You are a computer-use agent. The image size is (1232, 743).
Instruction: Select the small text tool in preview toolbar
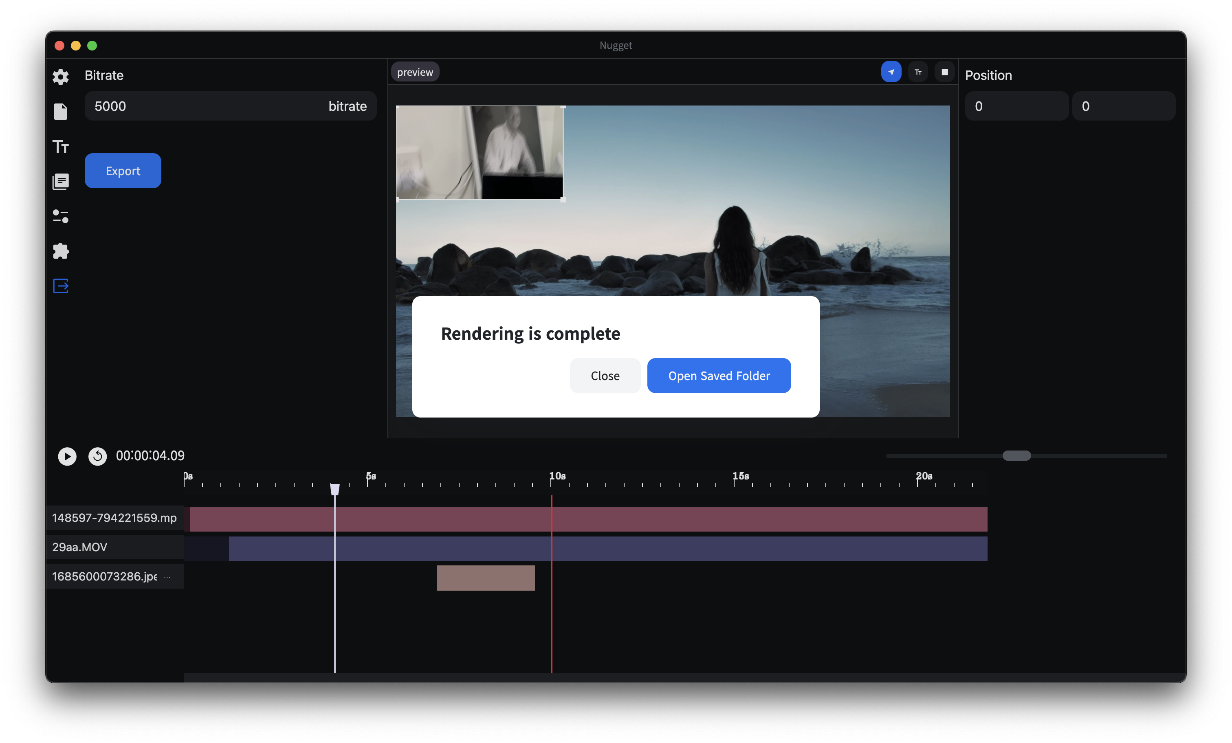(x=918, y=72)
